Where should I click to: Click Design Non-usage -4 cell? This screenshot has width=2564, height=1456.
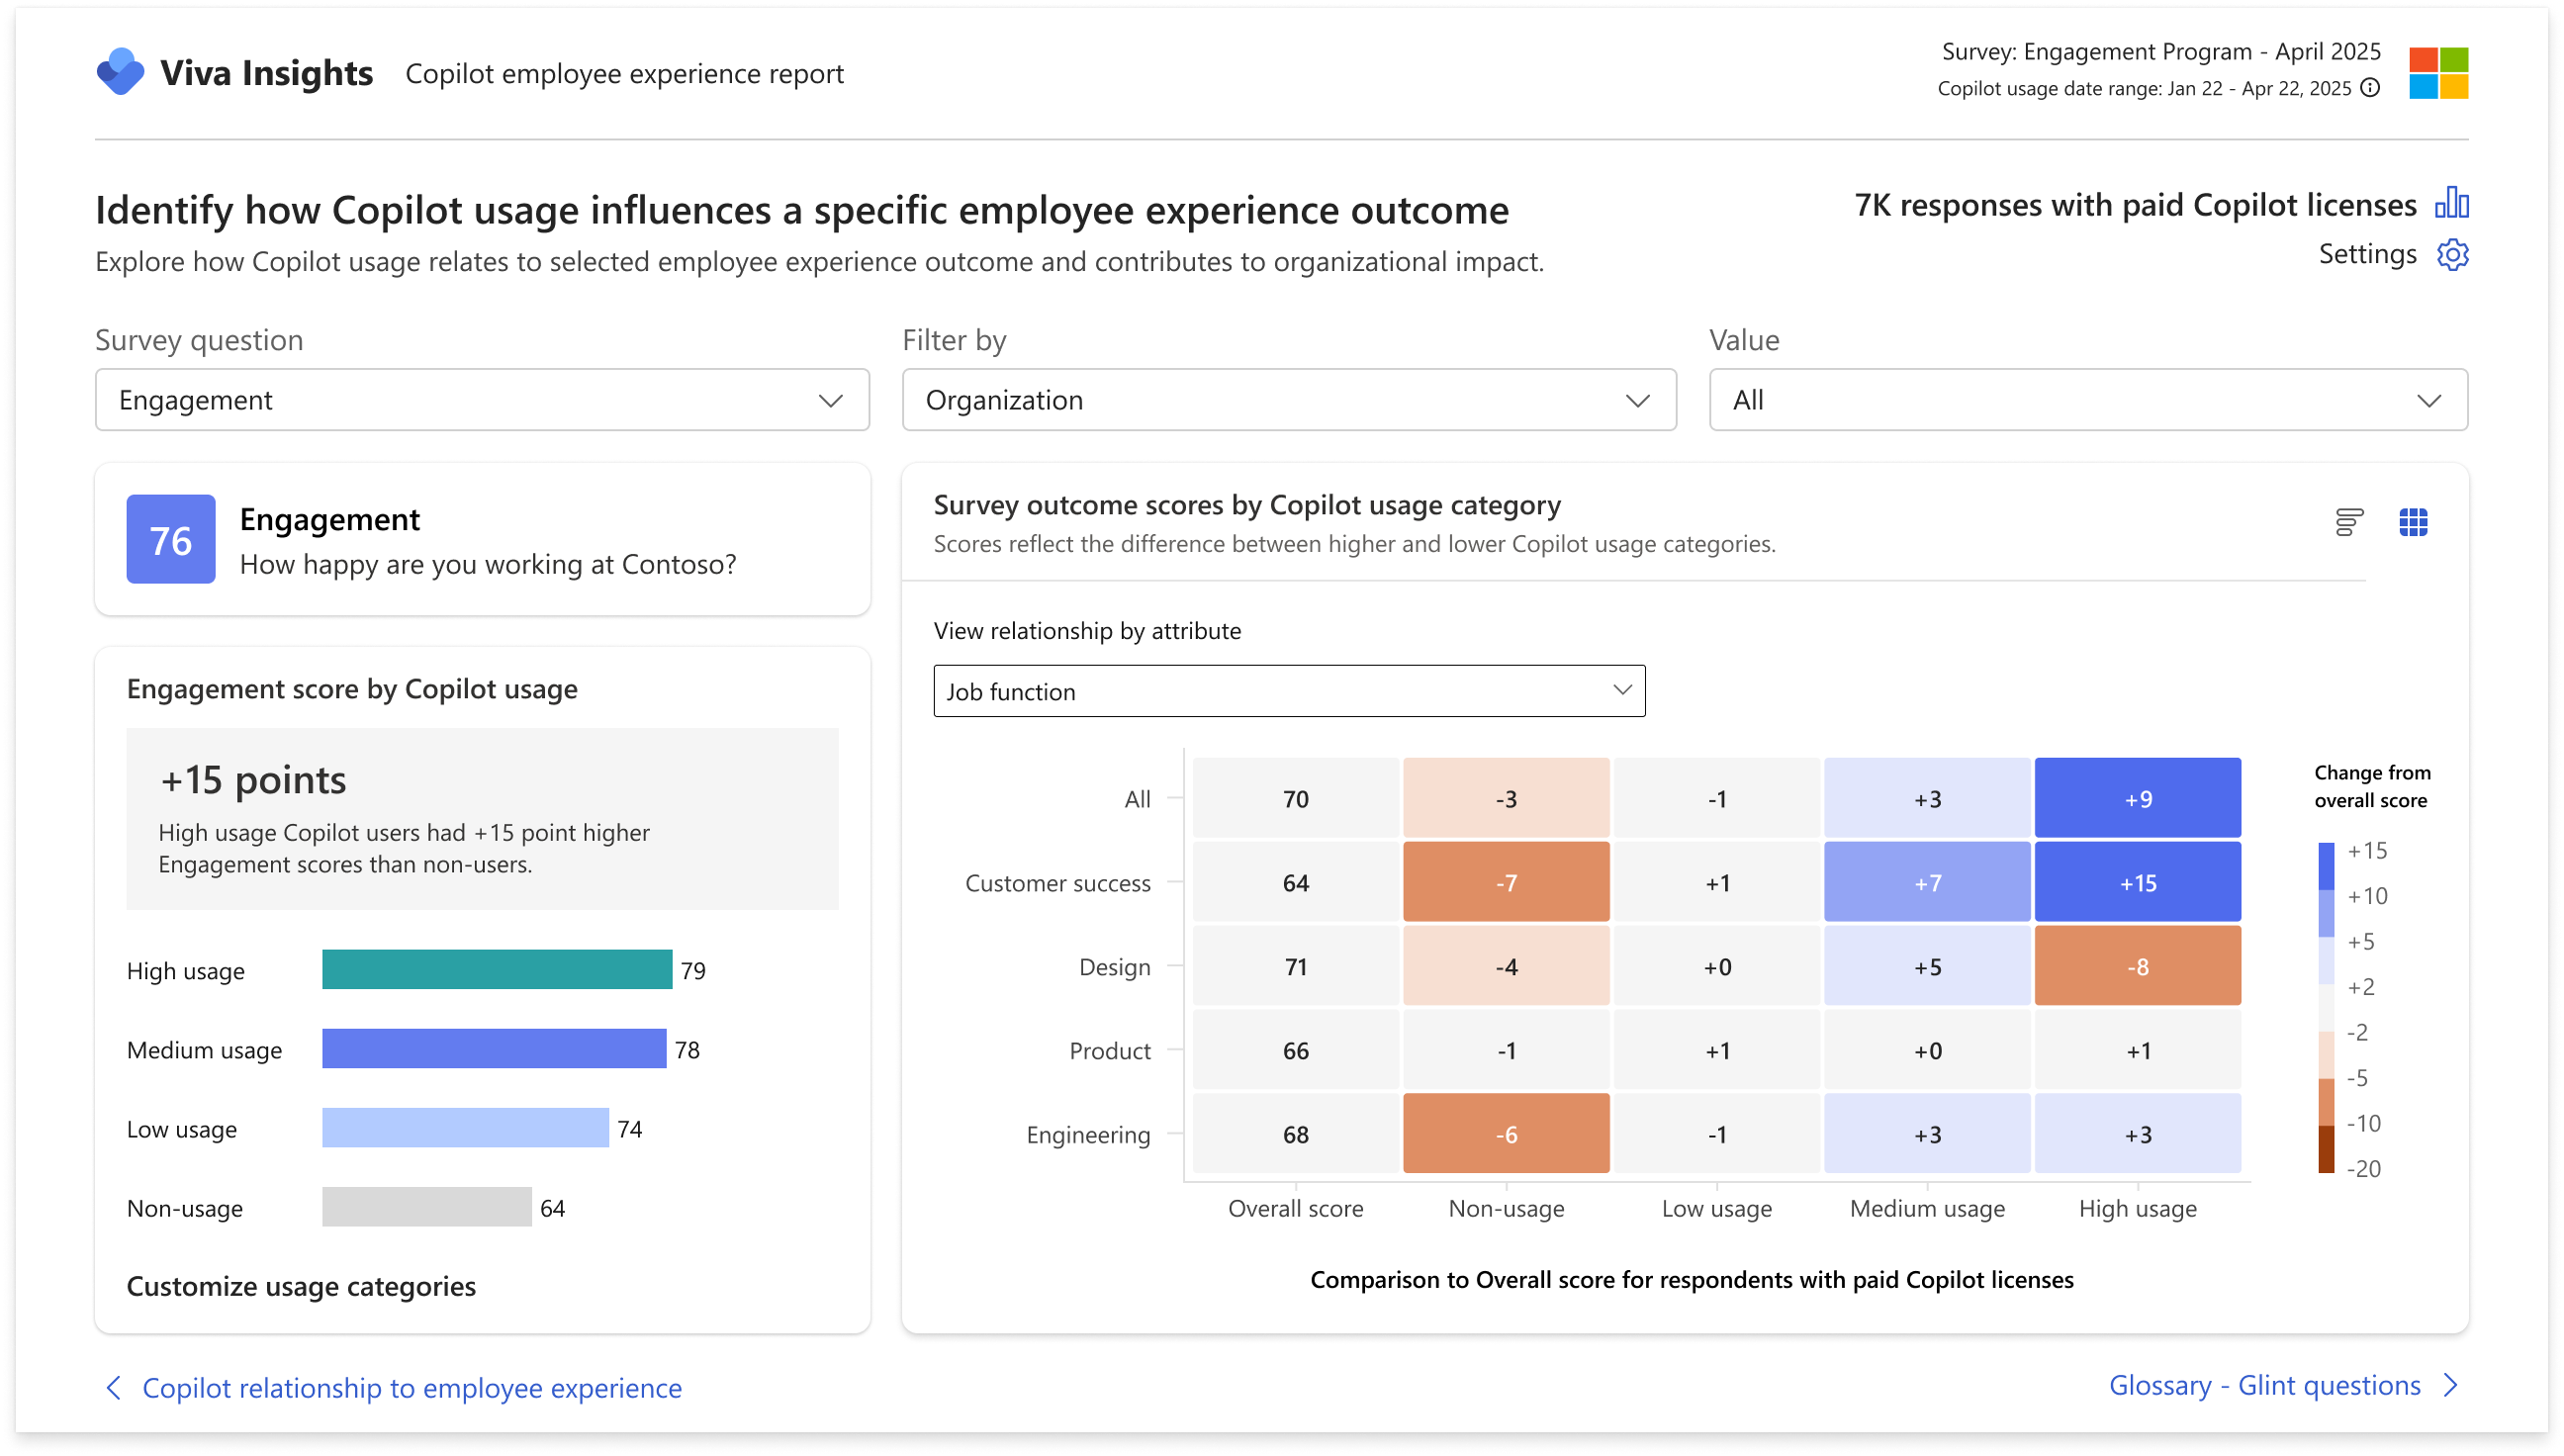pos(1506,966)
